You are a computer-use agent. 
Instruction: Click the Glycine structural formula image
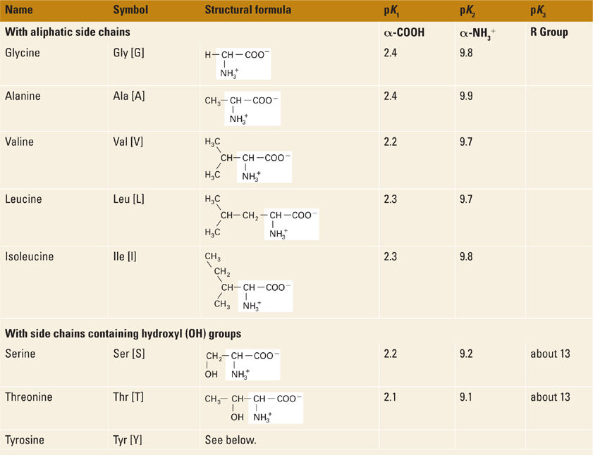pyautogui.click(x=238, y=63)
